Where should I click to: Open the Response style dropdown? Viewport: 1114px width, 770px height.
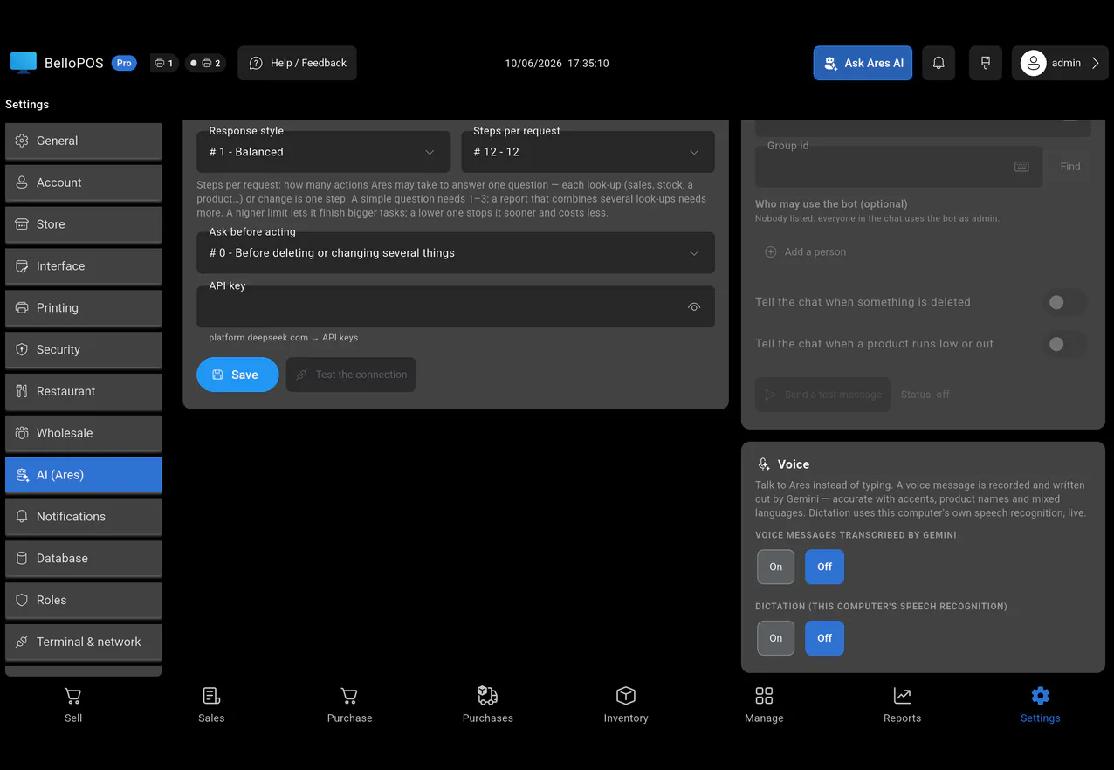point(323,152)
